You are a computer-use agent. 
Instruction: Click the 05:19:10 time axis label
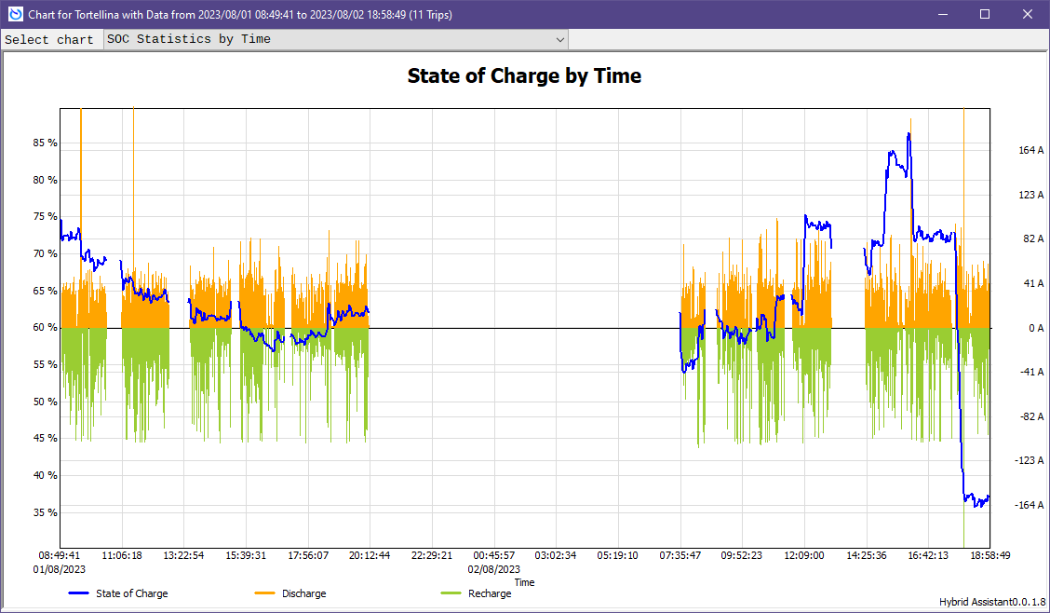(x=617, y=555)
